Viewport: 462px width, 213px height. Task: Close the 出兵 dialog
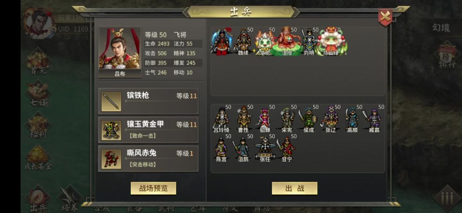[385, 17]
